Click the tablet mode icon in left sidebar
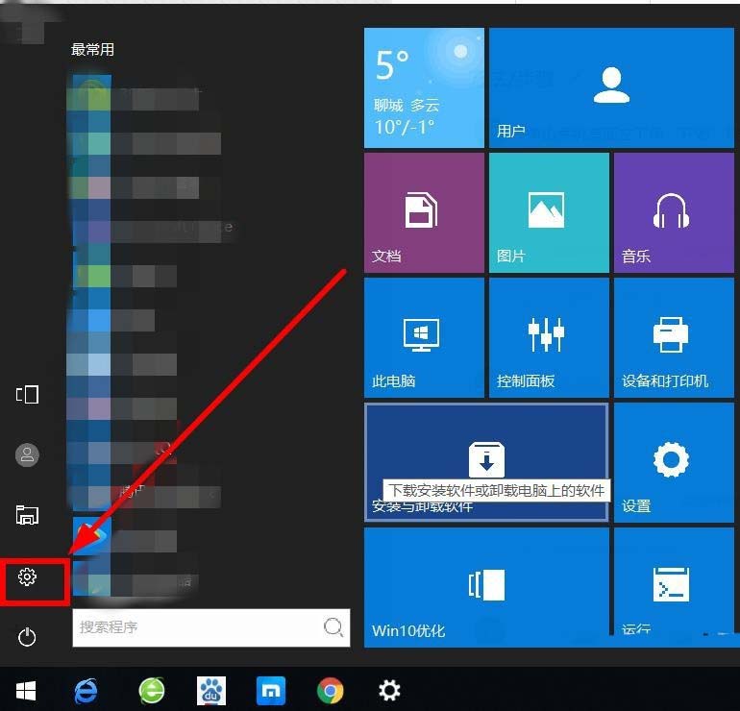This screenshot has height=711, width=740. click(x=27, y=395)
